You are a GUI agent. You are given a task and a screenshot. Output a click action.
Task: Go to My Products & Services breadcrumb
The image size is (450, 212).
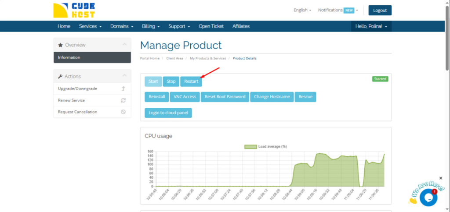[207, 58]
